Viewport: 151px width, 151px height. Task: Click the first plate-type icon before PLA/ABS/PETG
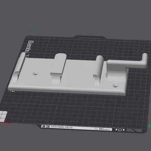tap(44, 126)
